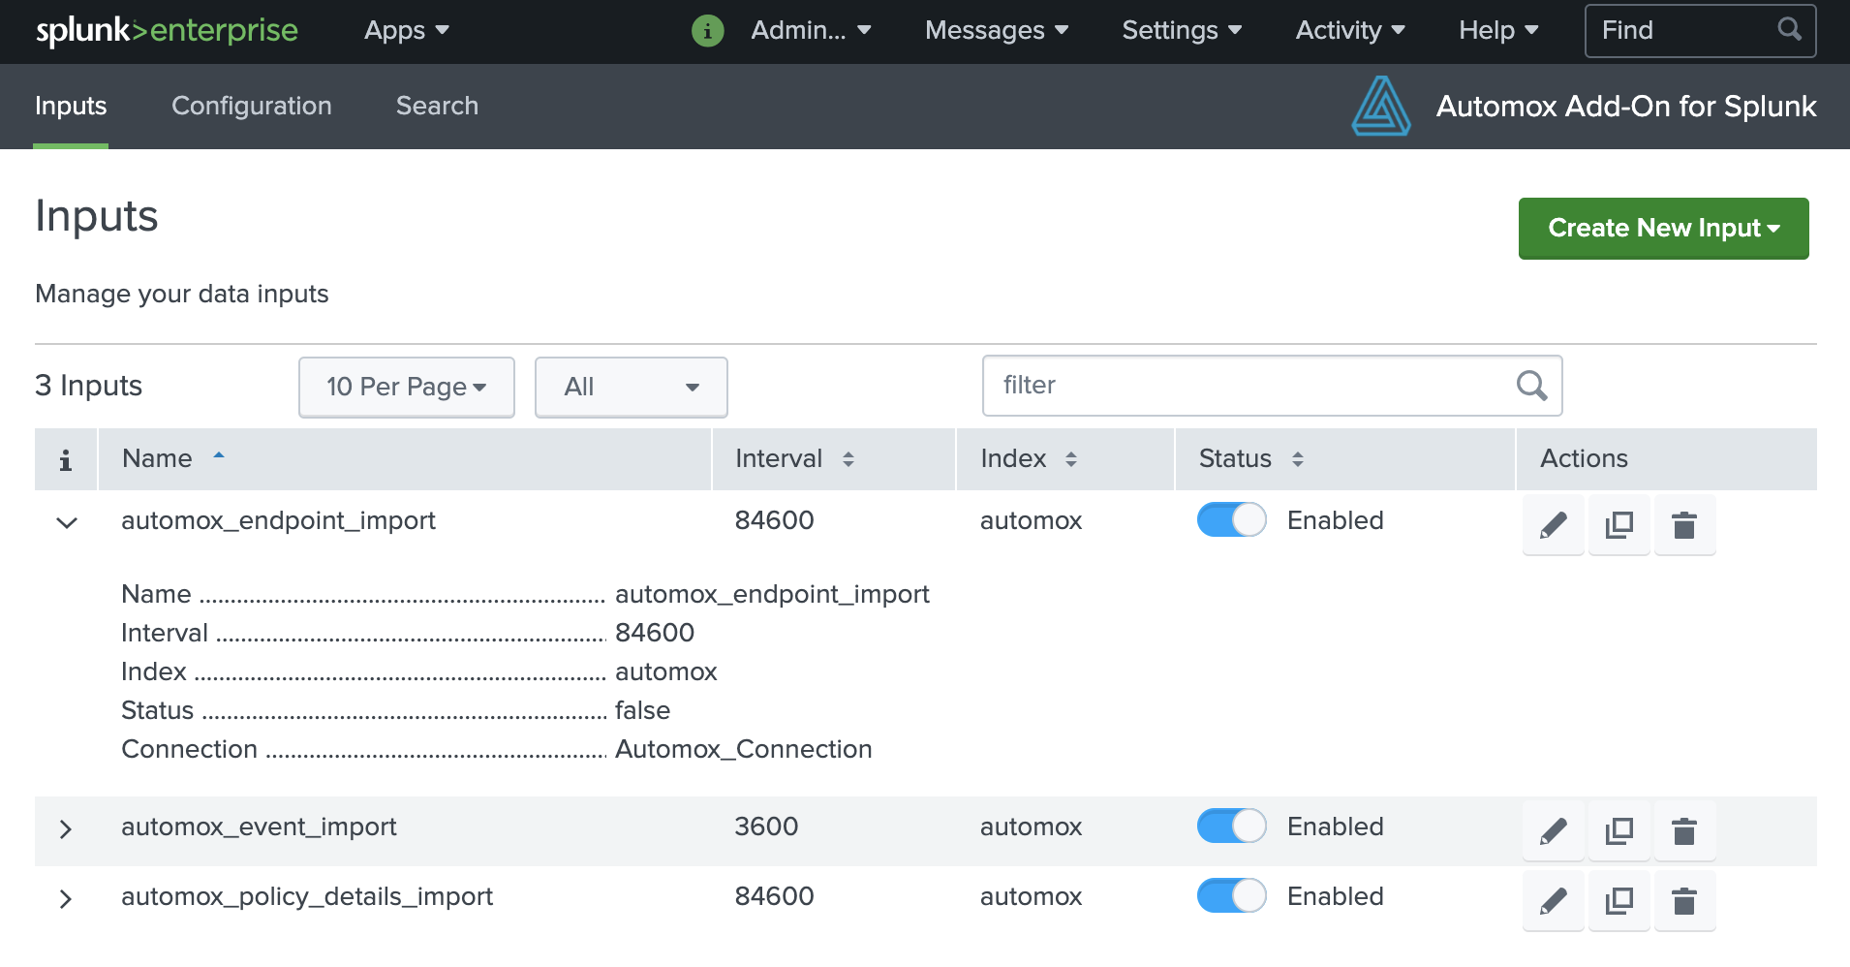Click the Status false detail value
The height and width of the screenshot is (967, 1850).
tap(642, 710)
